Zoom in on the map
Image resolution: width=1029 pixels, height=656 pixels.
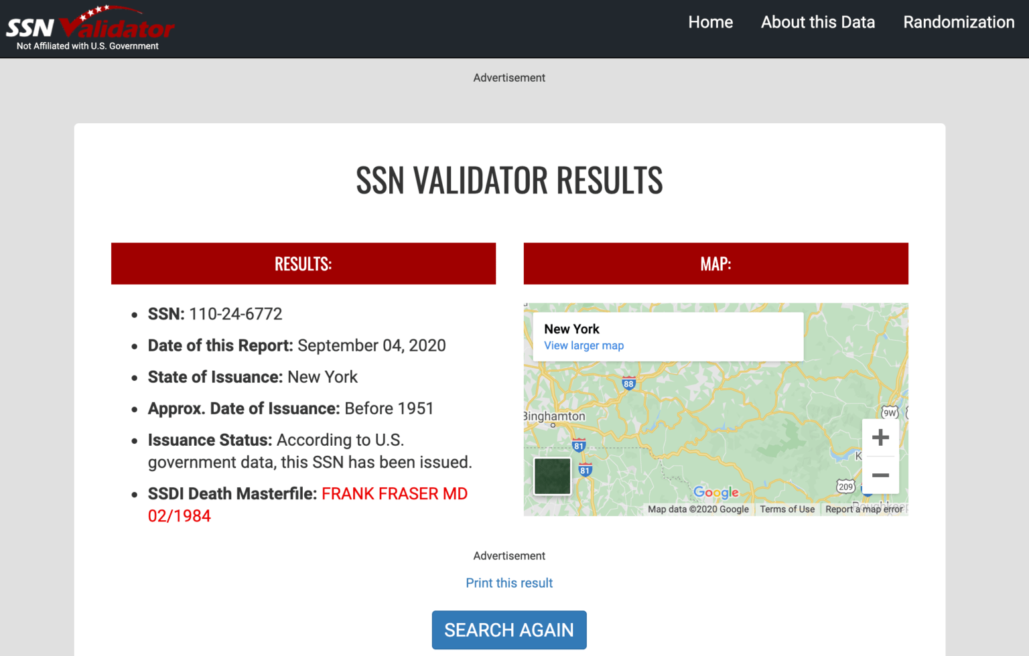(x=880, y=438)
